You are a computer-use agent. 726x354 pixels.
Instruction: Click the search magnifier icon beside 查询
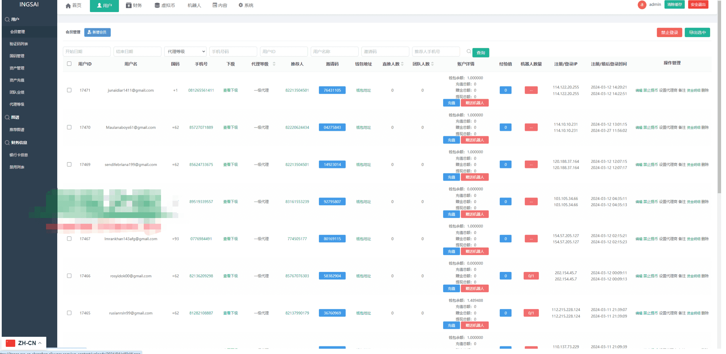coord(469,51)
